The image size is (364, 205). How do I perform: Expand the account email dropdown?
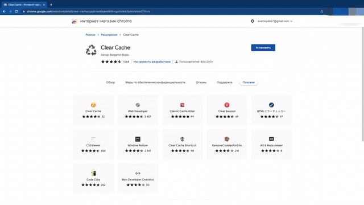(291, 21)
